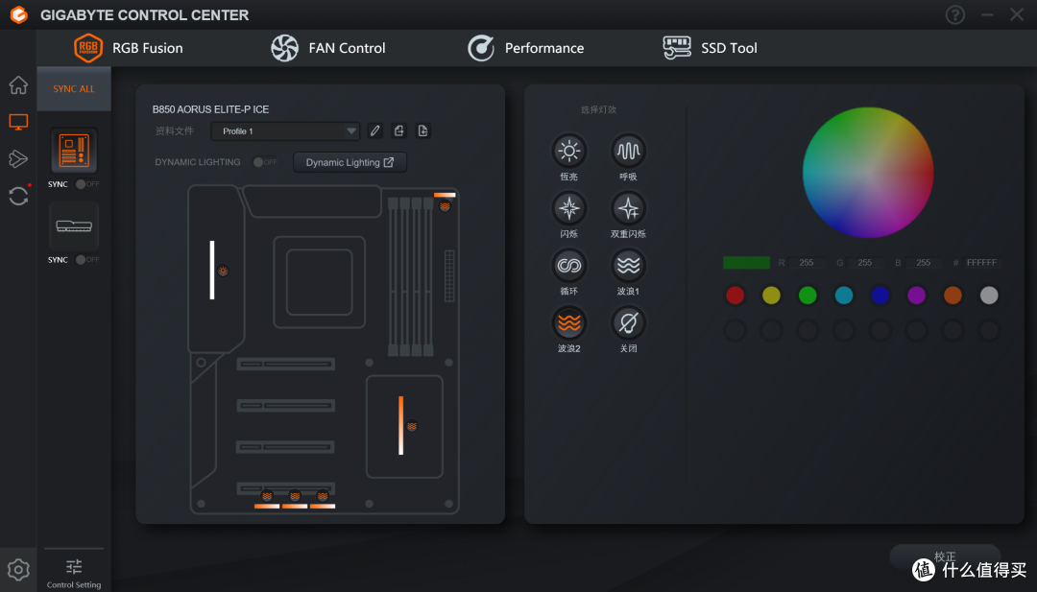This screenshot has height=592, width=1037.
Task: Toggle motherboard SYNC switch
Action: [x=86, y=184]
